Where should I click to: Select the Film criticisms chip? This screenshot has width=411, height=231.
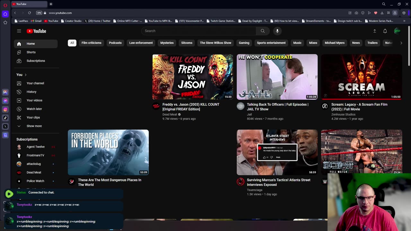click(x=92, y=43)
